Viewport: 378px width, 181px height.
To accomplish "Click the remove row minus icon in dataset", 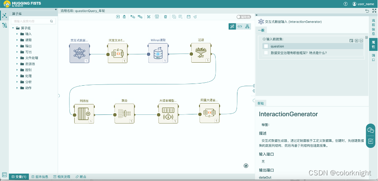I will tap(361, 40).
